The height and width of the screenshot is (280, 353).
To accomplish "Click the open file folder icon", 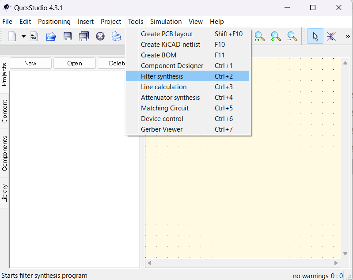I will click(51, 36).
